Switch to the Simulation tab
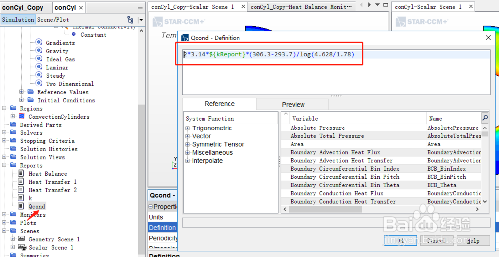499x257 pixels. 18,20
